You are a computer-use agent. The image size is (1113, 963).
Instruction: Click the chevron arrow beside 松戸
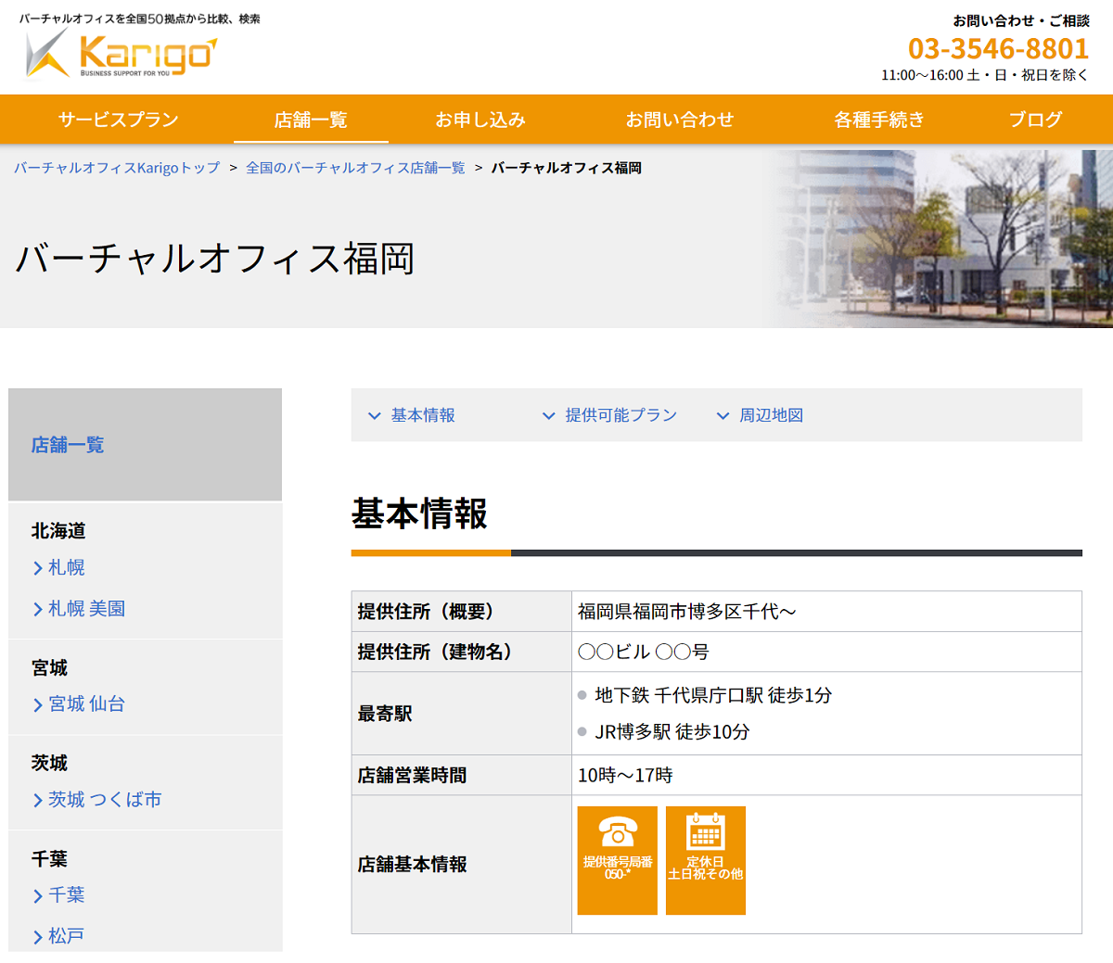pyautogui.click(x=38, y=937)
